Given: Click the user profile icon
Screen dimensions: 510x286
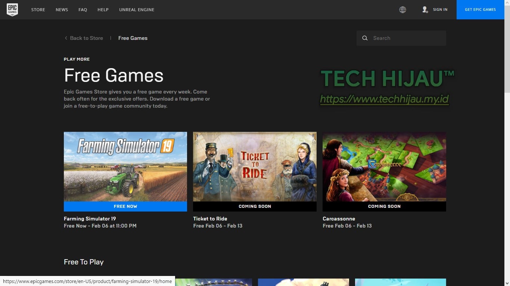Looking at the screenshot, I should [425, 10].
